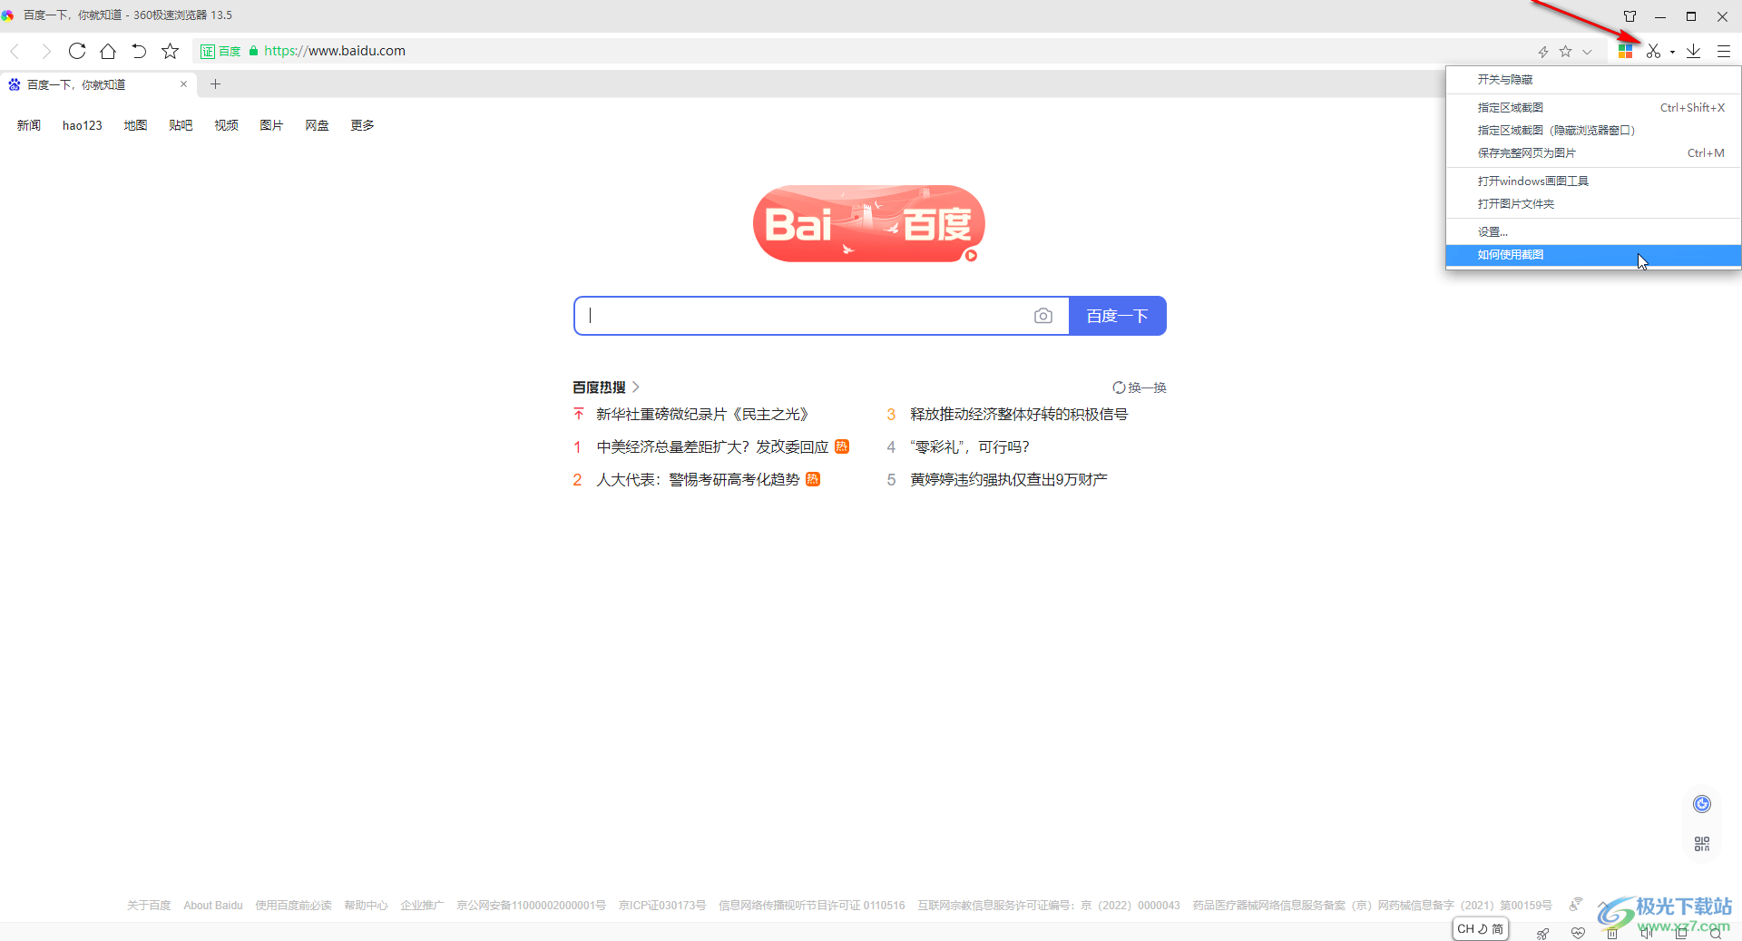Open the browser main menu hamburger
Screen dimensions: 1742x941
pos(1724,51)
